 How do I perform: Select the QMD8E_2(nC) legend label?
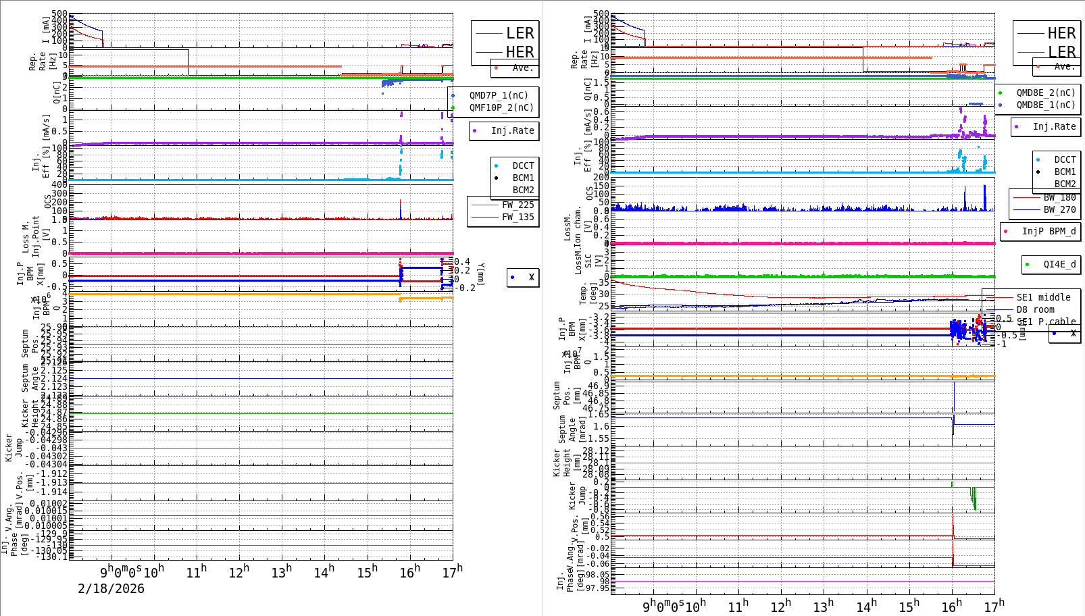[x=1046, y=93]
